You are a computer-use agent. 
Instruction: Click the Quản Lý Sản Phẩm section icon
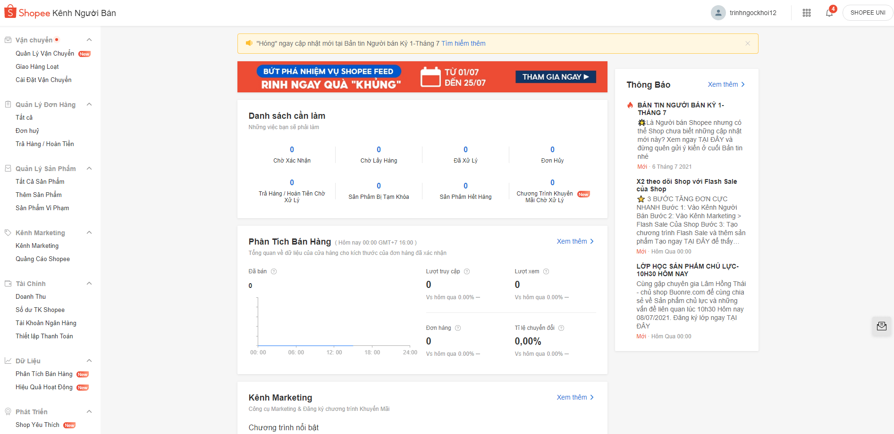tap(8, 168)
